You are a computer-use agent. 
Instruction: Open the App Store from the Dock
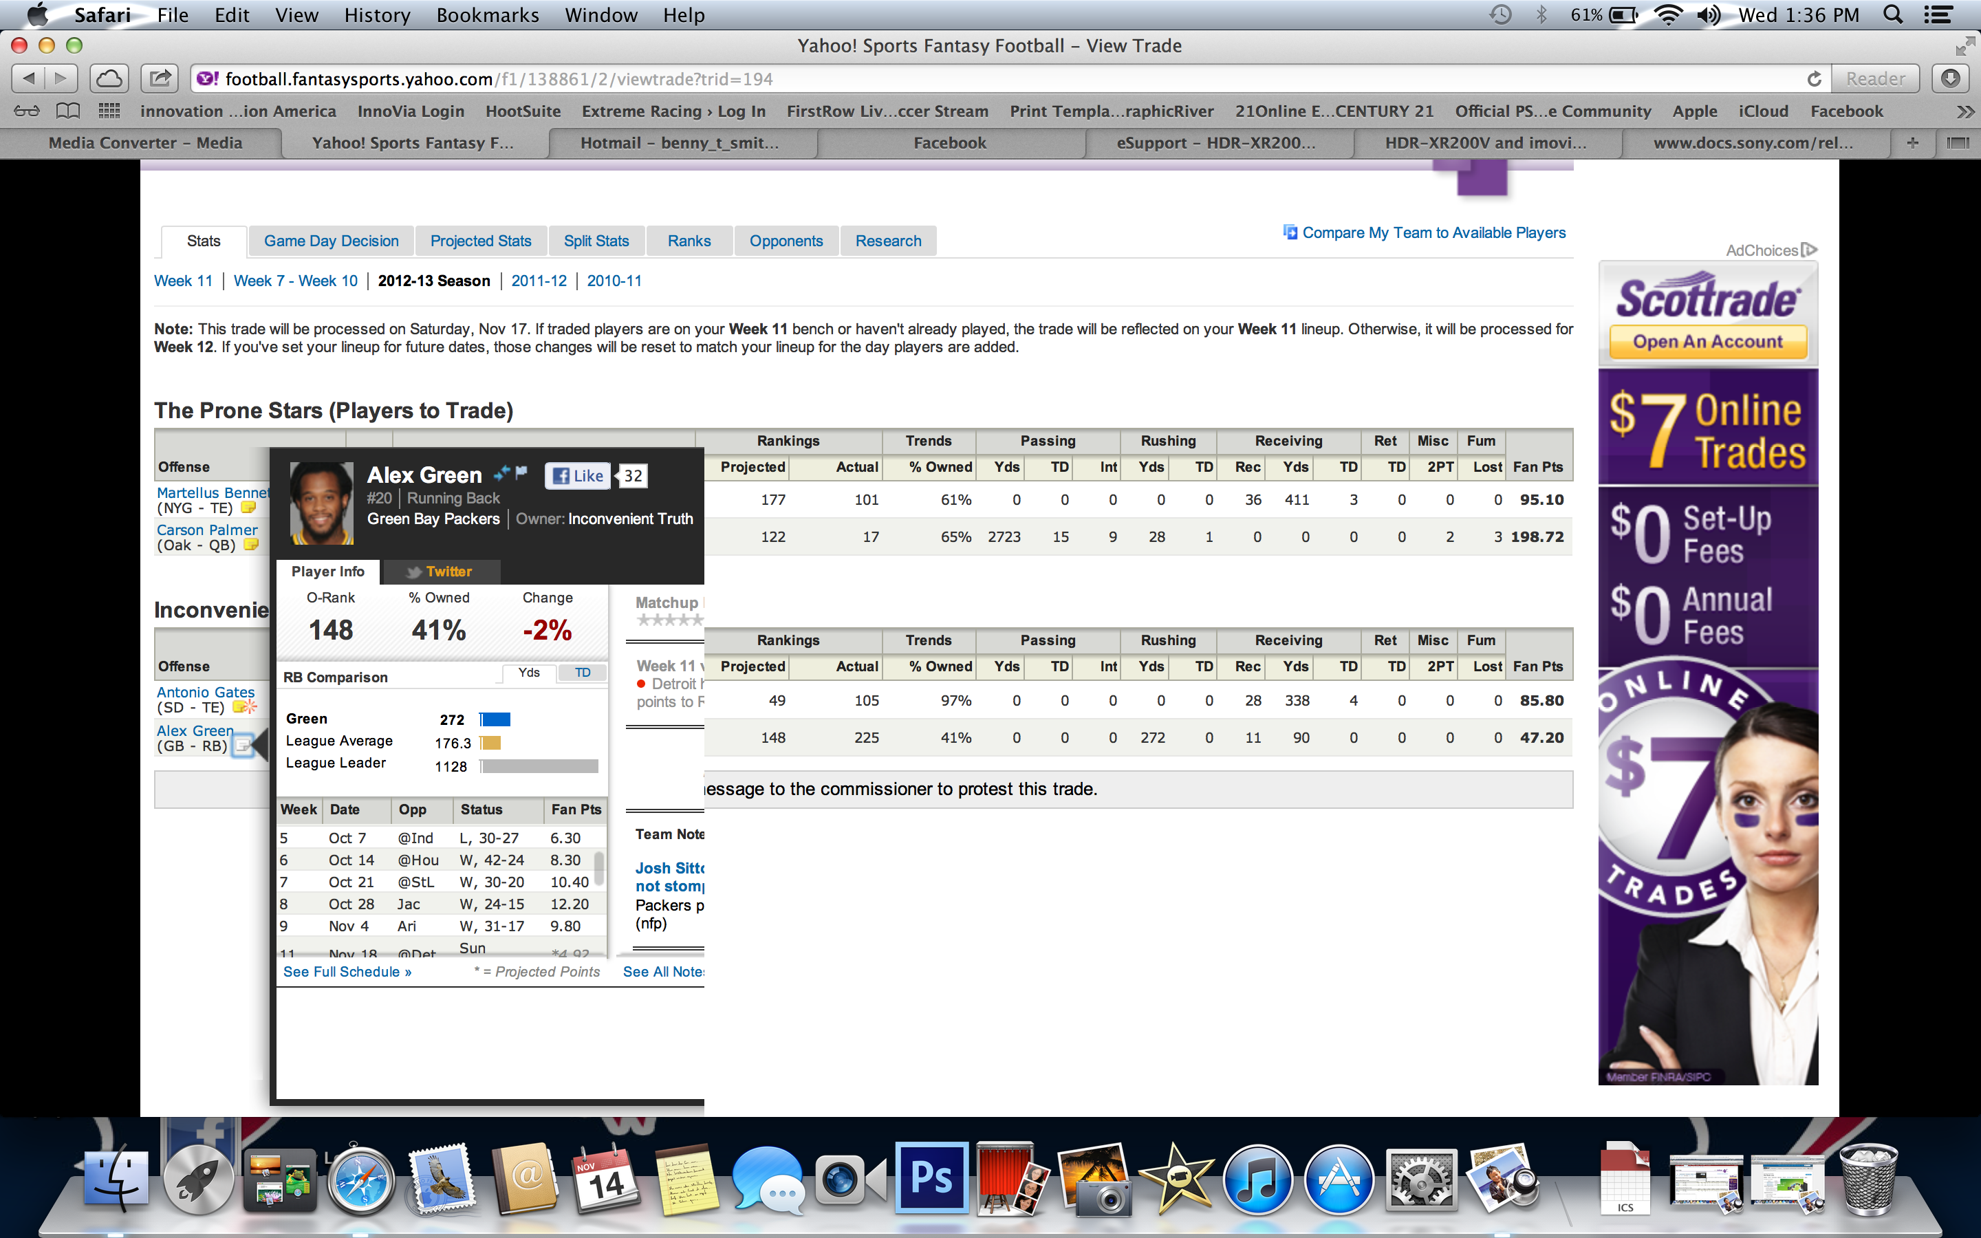click(1339, 1179)
